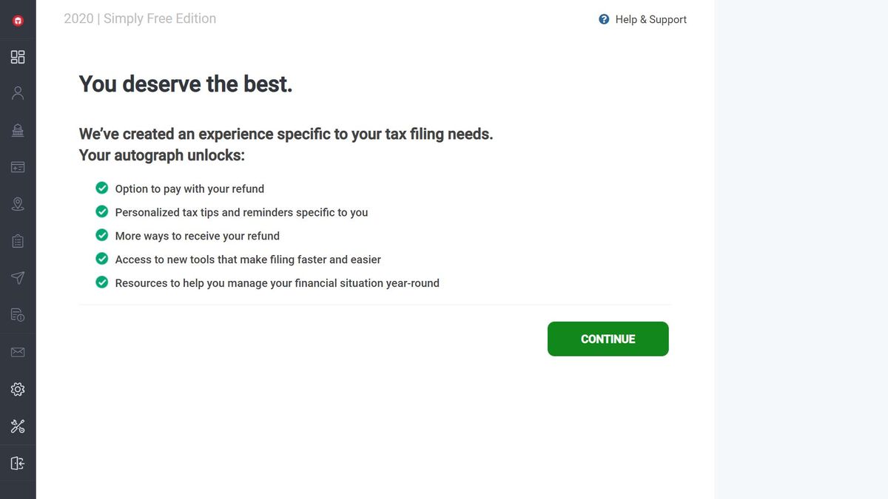Click the e-file paper plane icon
Image resolution: width=888 pixels, height=499 pixels.
[17, 277]
